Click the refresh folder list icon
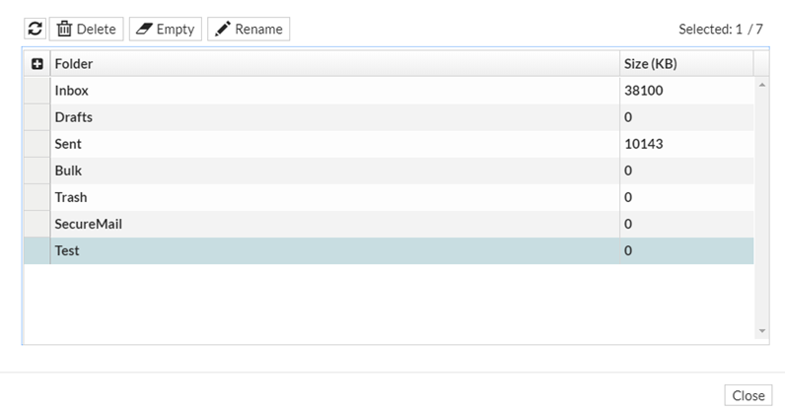 [36, 29]
